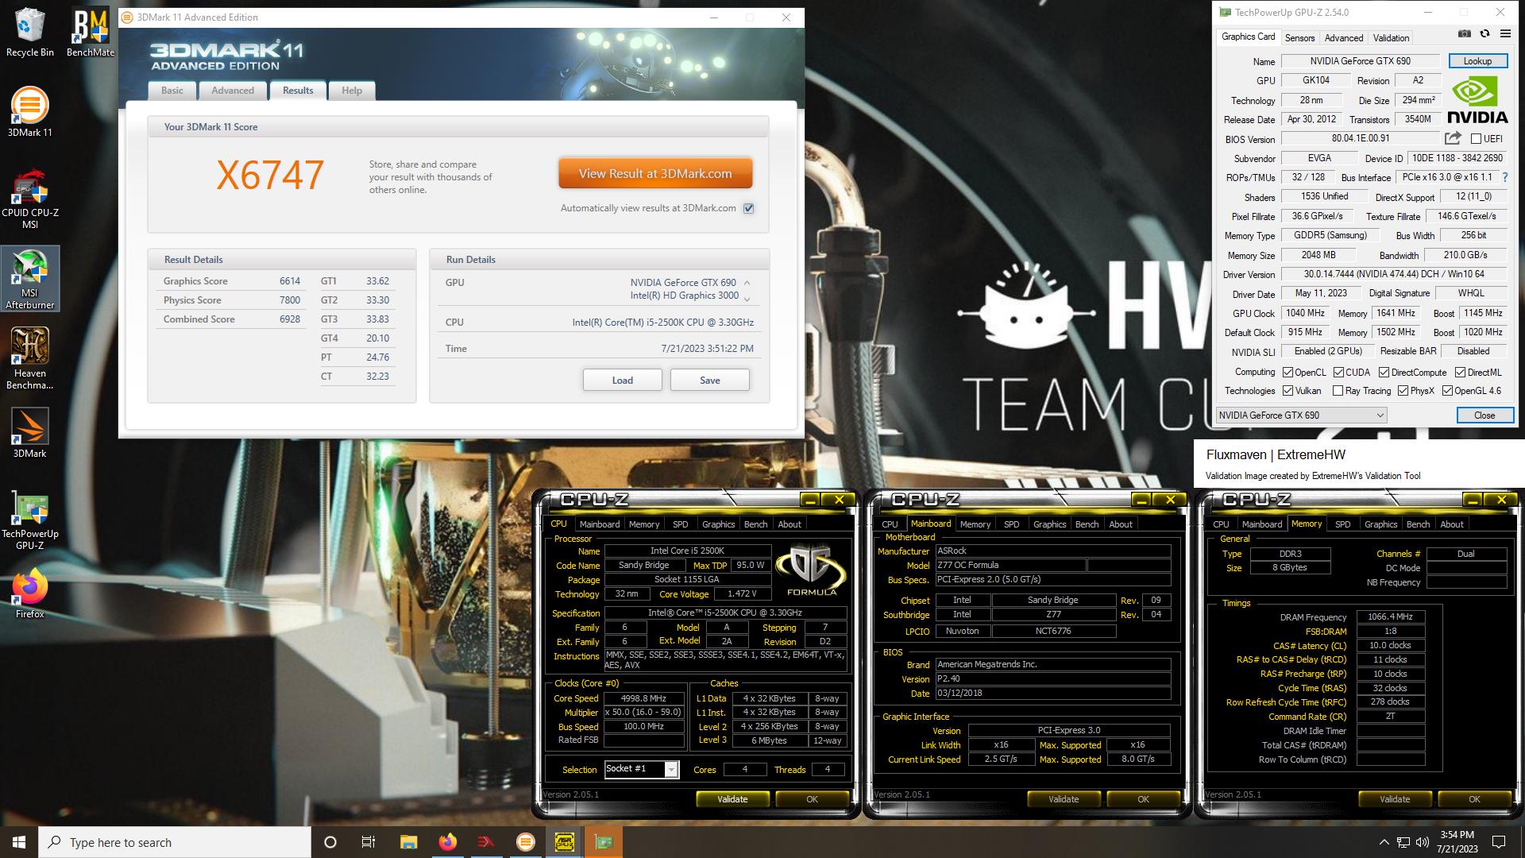Open Task View on the taskbar

pos(369,842)
